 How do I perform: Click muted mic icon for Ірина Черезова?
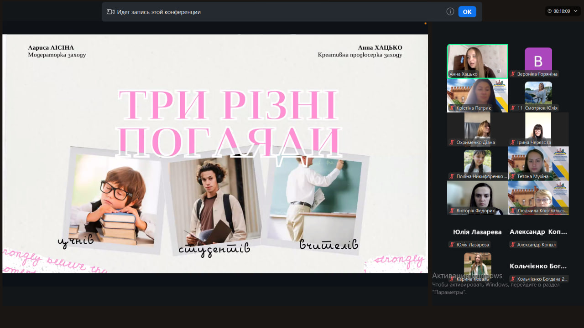pos(513,142)
